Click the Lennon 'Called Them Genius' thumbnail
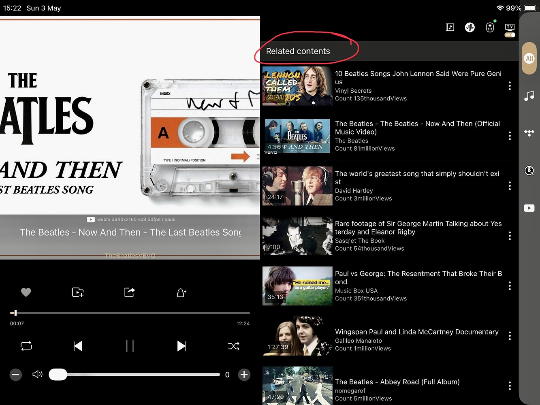 pyautogui.click(x=297, y=86)
